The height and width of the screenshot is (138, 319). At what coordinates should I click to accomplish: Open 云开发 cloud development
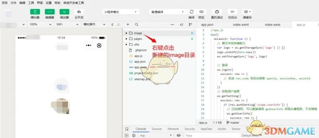pyautogui.click(x=79, y=12)
